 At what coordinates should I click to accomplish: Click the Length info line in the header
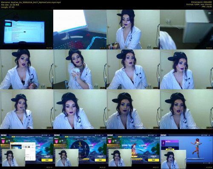coord(8,7)
